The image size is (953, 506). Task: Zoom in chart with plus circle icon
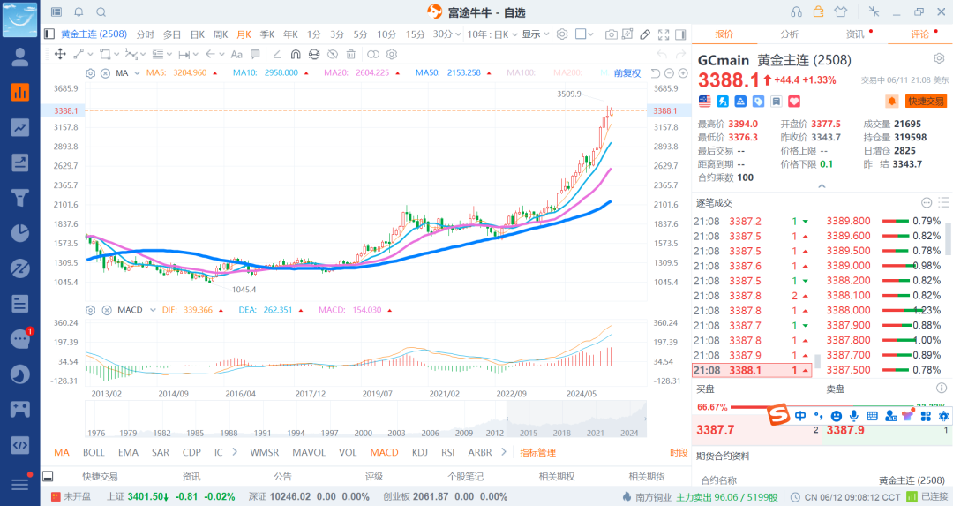click(x=683, y=73)
